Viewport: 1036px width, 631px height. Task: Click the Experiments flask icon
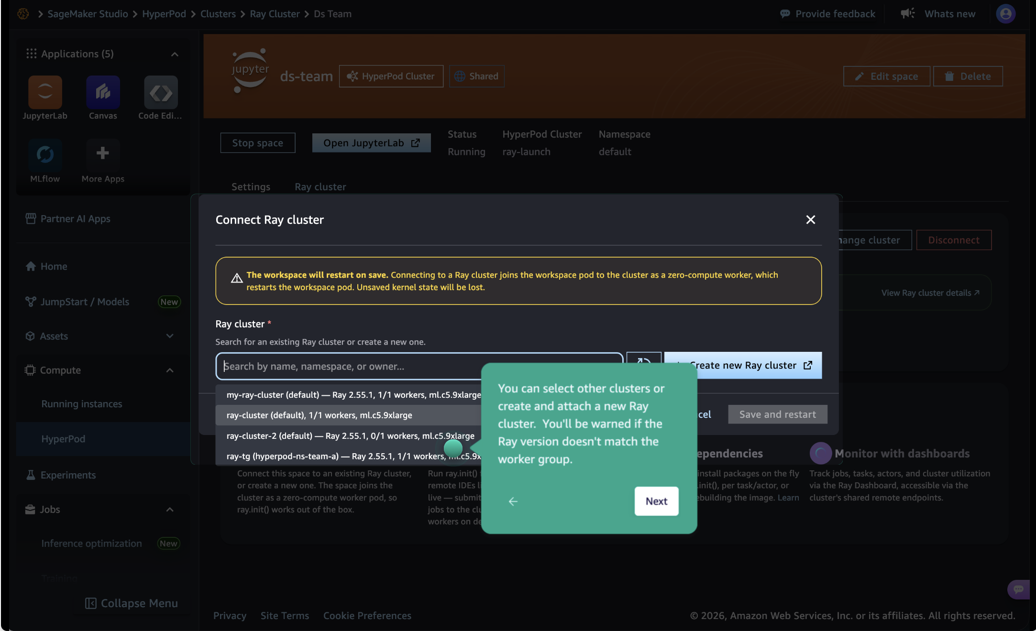click(x=31, y=475)
